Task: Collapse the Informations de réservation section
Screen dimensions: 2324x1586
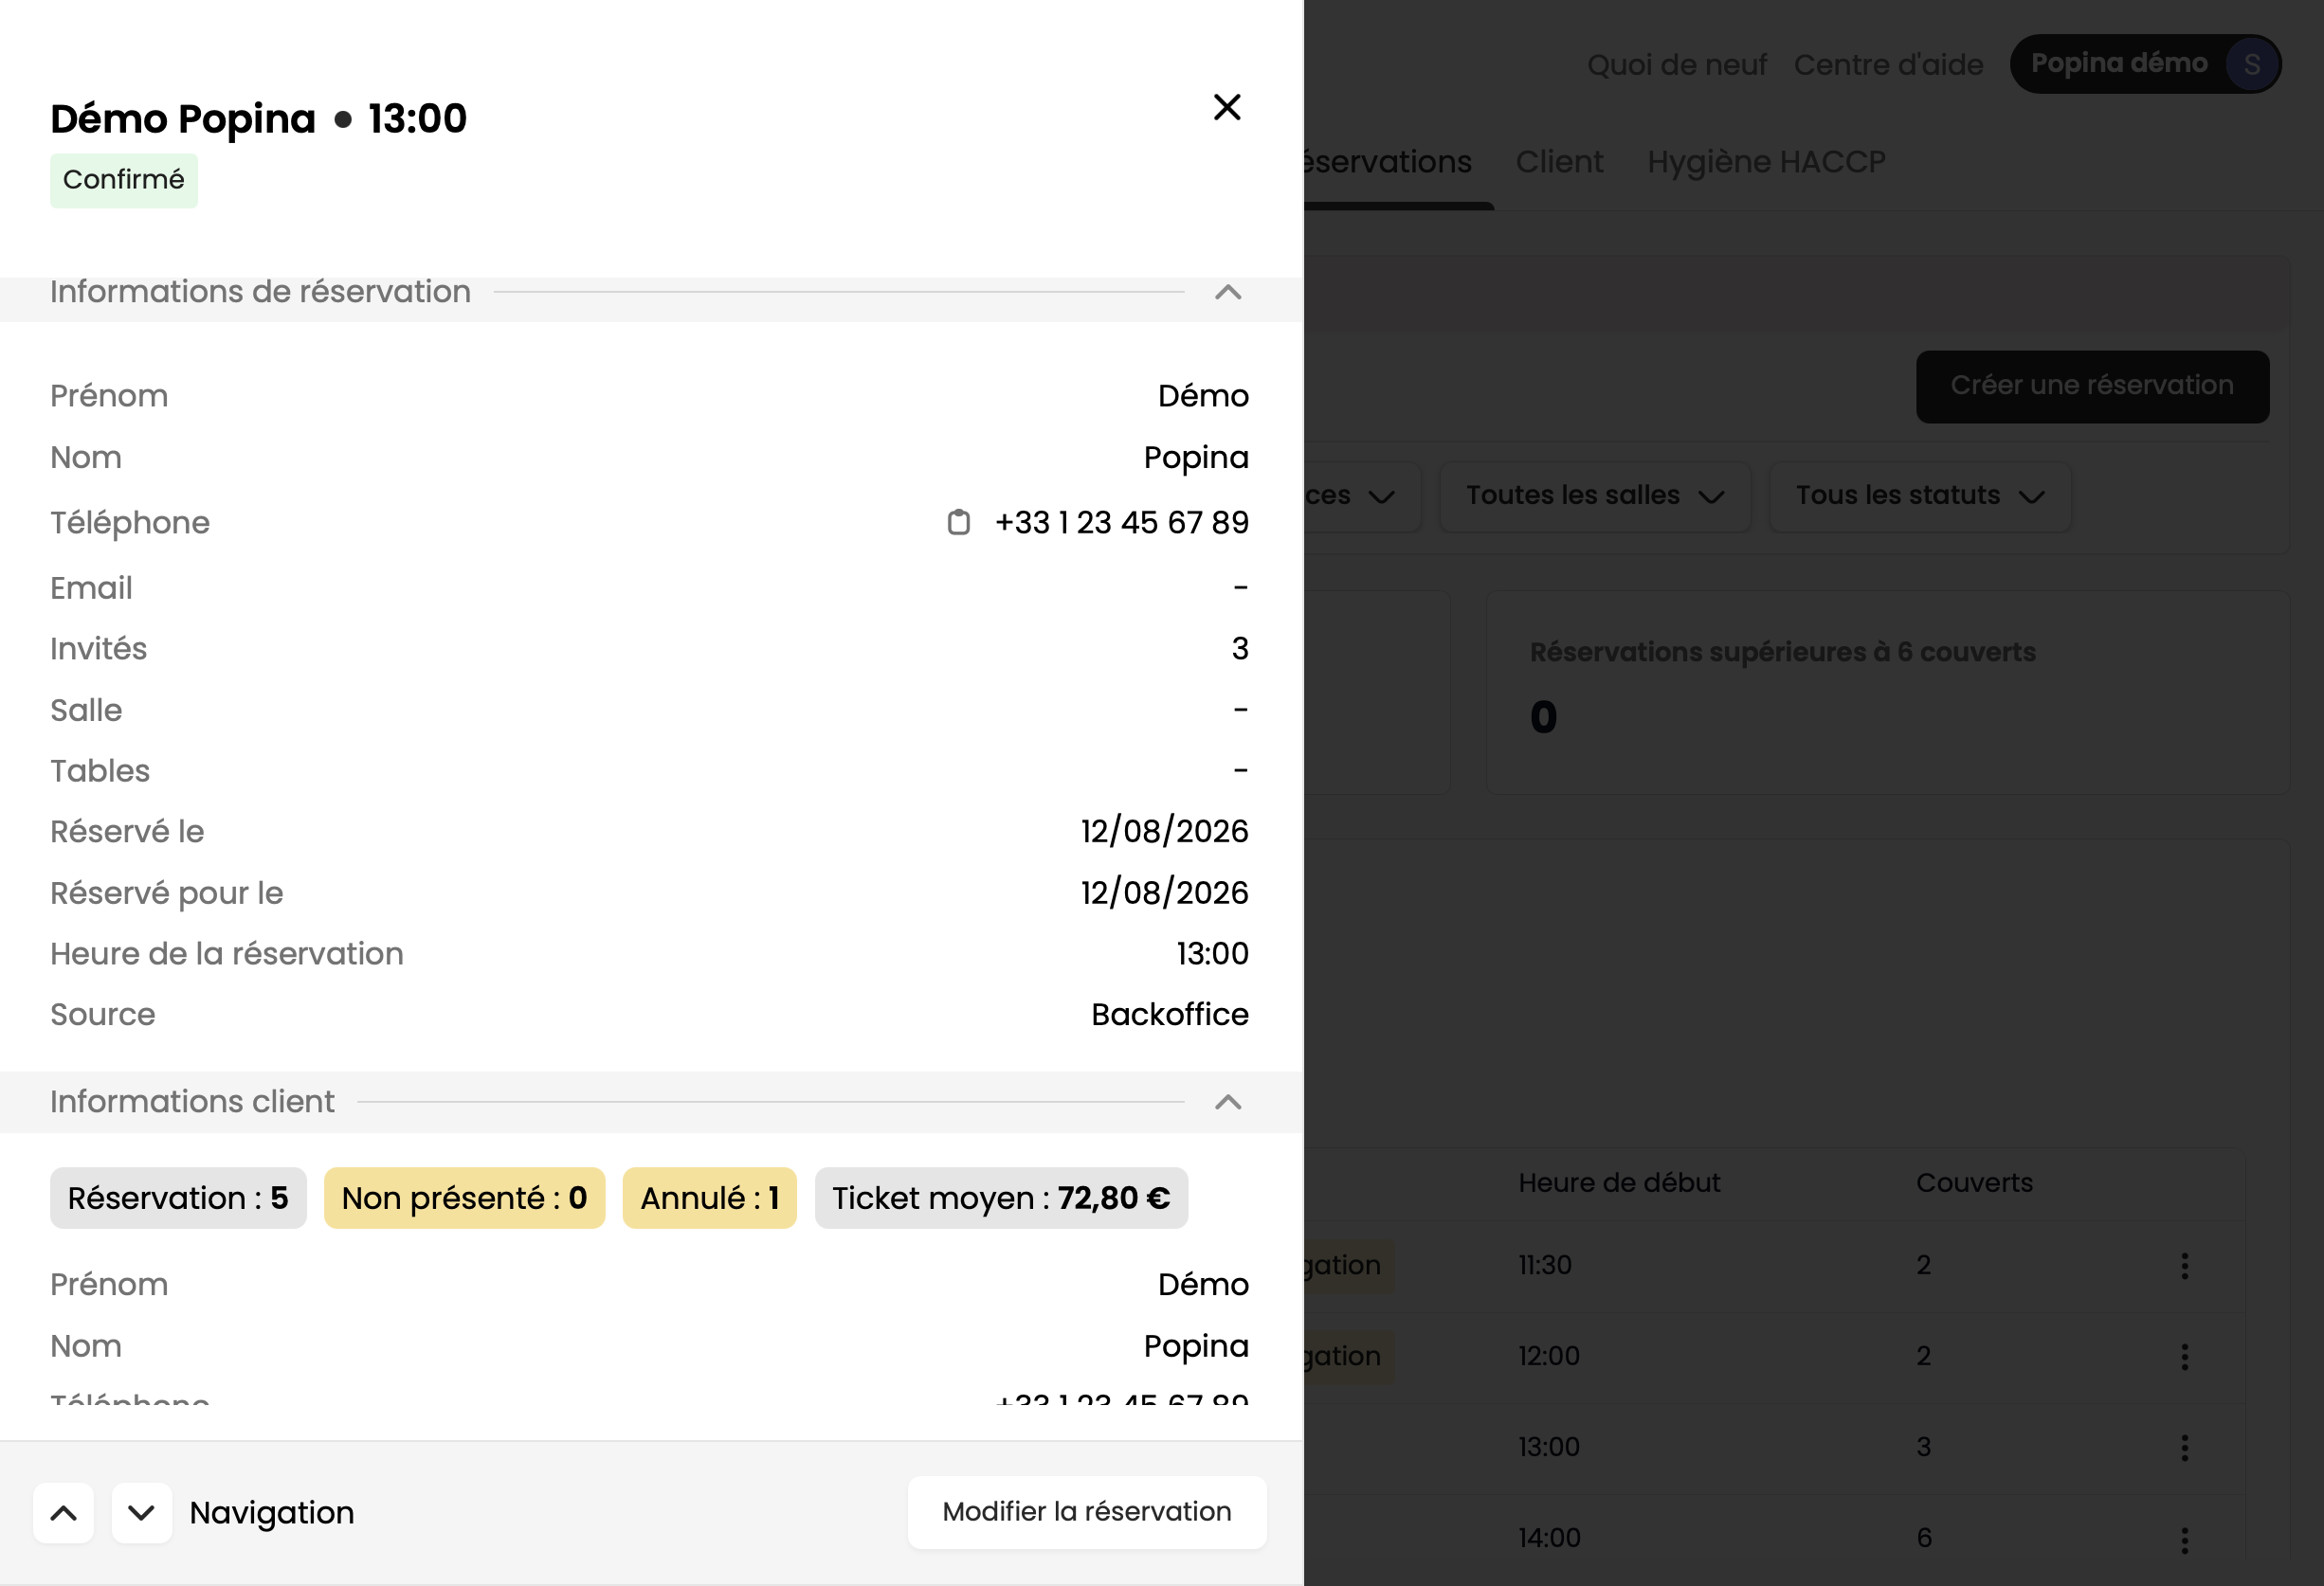Action: pos(1228,292)
